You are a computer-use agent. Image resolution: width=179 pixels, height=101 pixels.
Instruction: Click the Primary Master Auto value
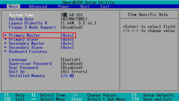point(67,35)
